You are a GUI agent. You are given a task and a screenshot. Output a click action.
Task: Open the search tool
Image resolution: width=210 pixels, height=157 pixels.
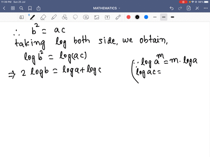point(21,8)
